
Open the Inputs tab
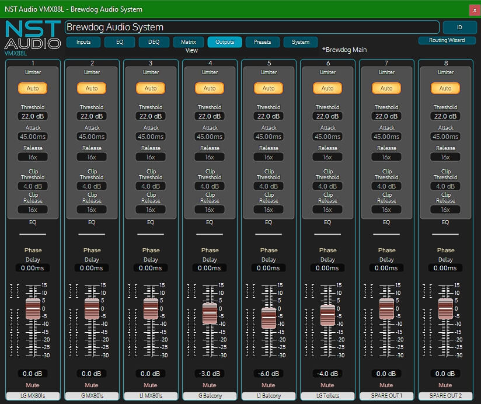83,41
